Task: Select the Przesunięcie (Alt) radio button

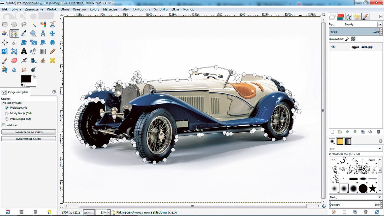Action: pyautogui.click(x=7, y=119)
